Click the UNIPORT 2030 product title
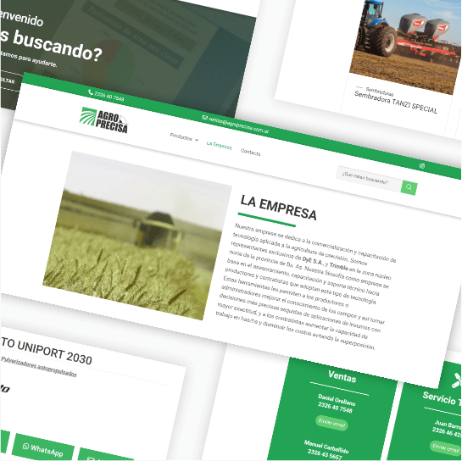 click(47, 351)
